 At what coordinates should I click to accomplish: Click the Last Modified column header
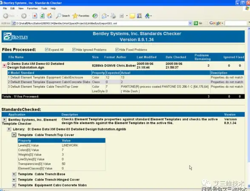[x=147, y=57]
